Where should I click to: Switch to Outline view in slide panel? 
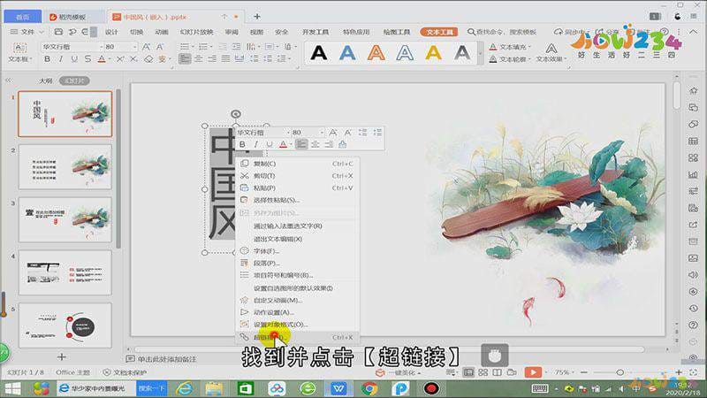[46, 80]
